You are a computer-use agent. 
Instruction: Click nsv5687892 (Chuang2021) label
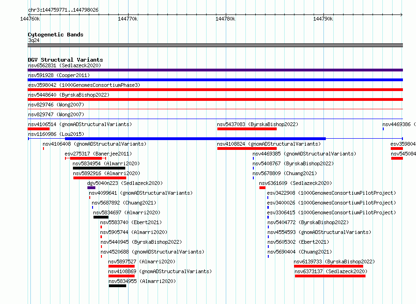click(x=124, y=203)
